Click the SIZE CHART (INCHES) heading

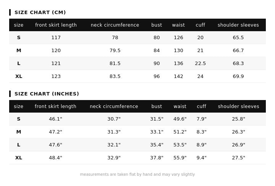[x=47, y=94]
